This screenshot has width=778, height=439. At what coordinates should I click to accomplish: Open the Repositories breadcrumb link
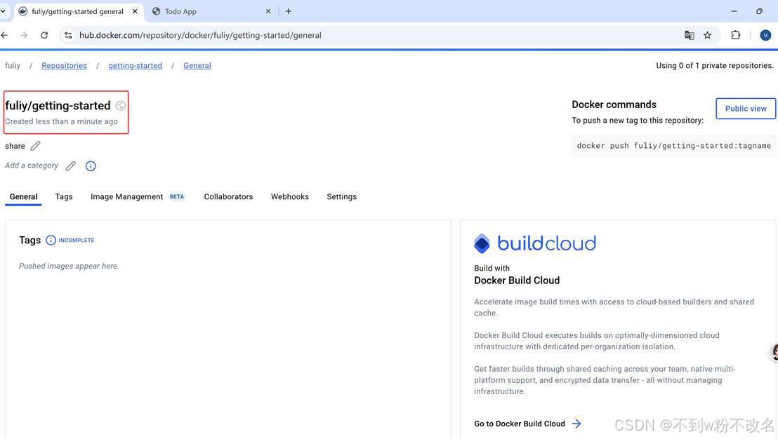tap(64, 65)
